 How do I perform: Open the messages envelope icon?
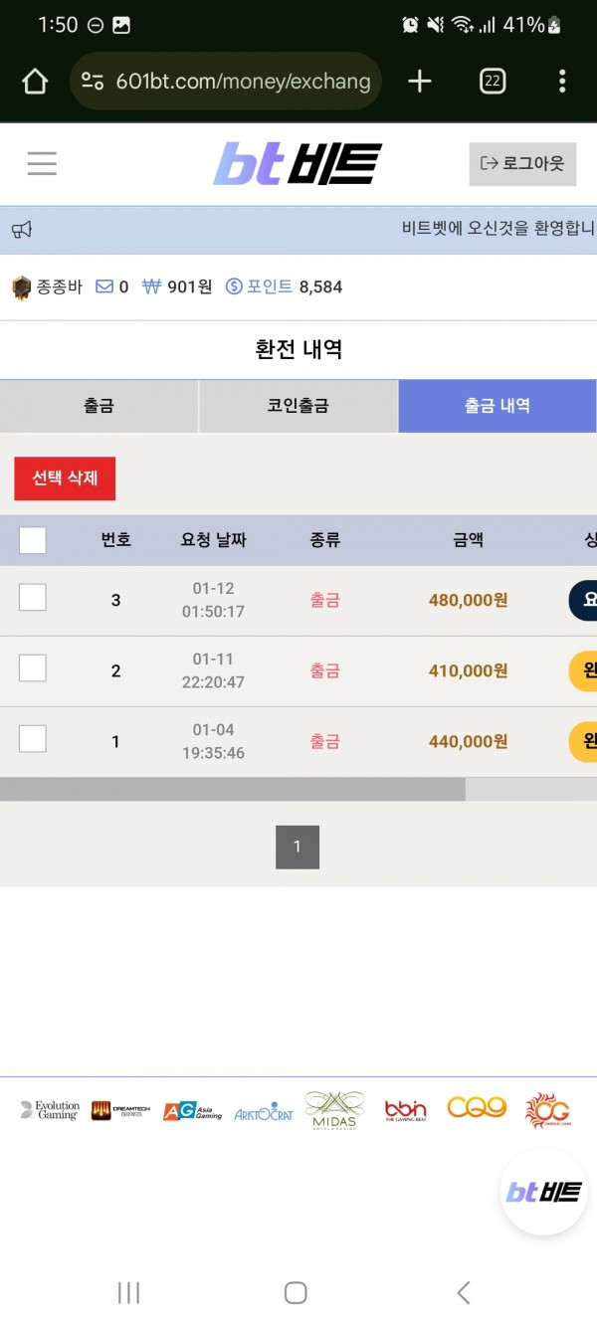tap(104, 286)
